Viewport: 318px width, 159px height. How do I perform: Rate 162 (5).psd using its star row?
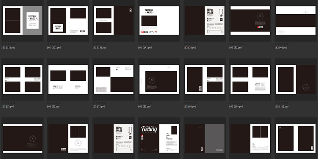pos(8,103)
